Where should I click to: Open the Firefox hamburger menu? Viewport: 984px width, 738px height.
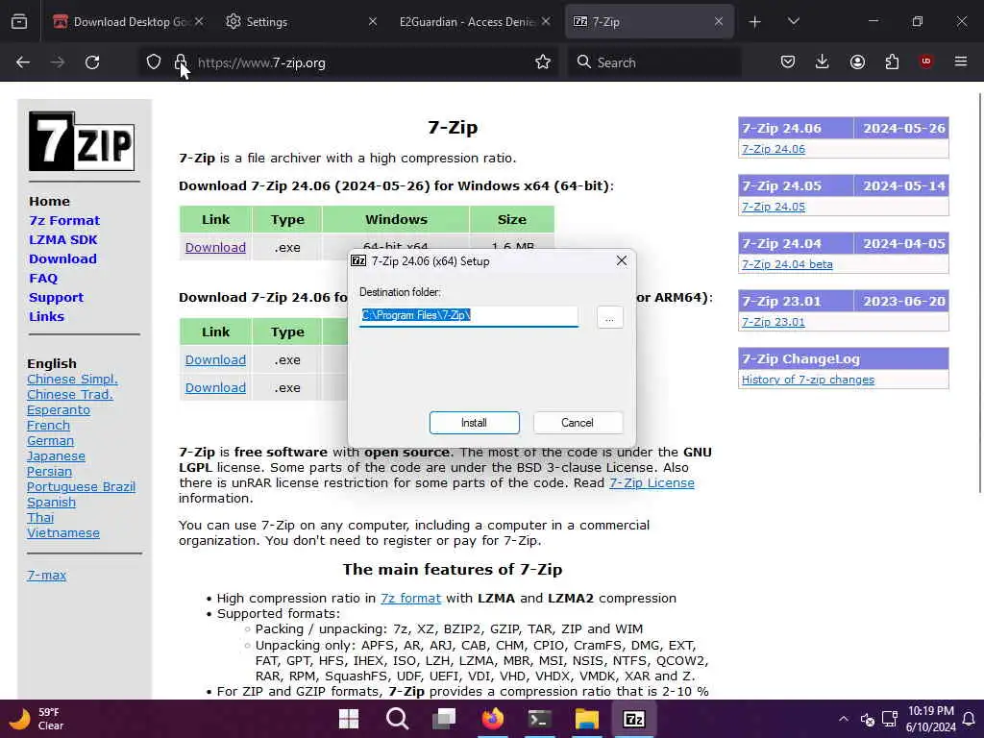point(961,61)
